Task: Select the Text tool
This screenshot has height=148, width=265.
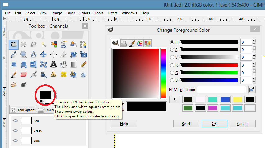Action: coord(53,64)
